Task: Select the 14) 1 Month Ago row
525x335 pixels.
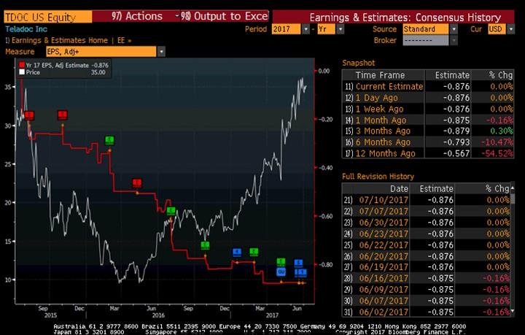Action: [x=428, y=120]
